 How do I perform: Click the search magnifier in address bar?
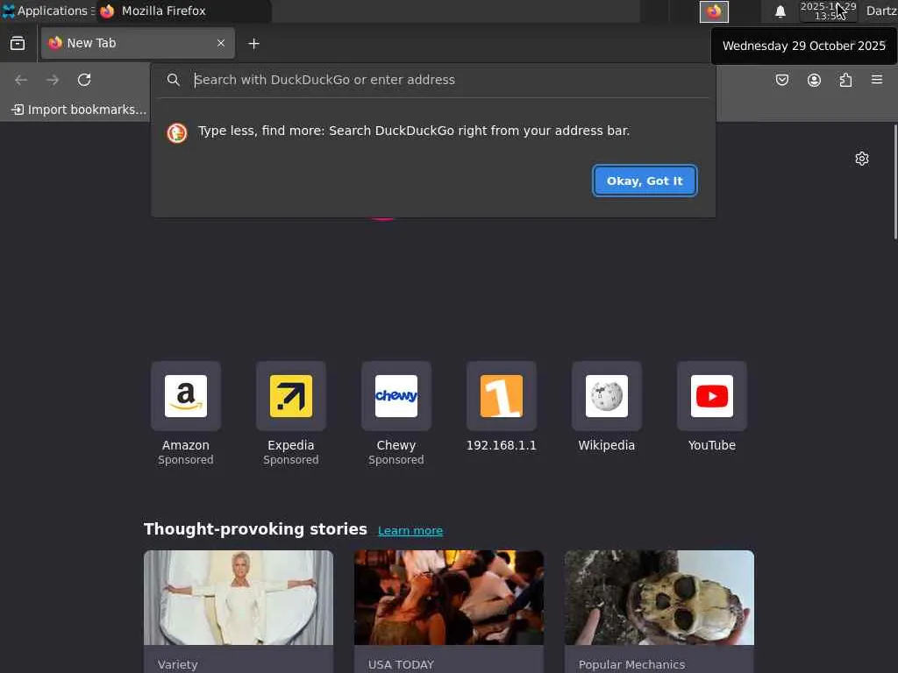point(174,80)
